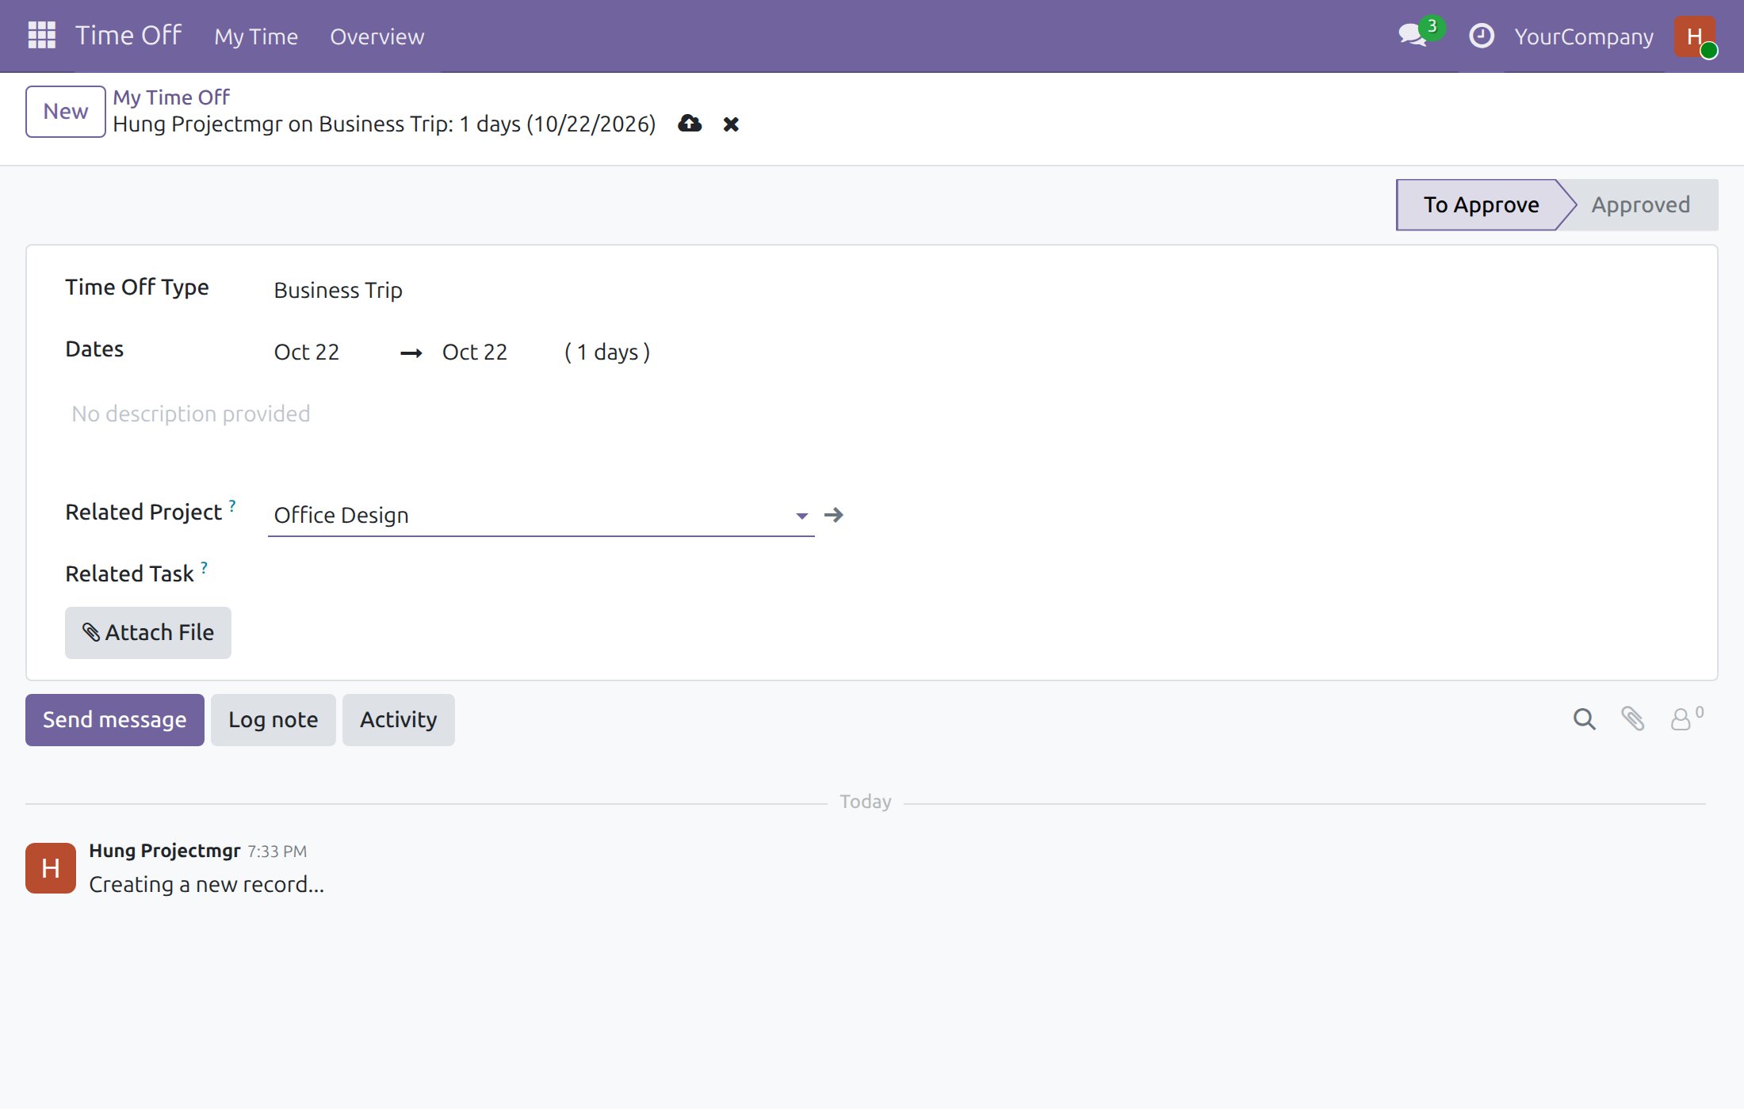Open the start date Oct 22 picker
The image size is (1744, 1109).
306,352
